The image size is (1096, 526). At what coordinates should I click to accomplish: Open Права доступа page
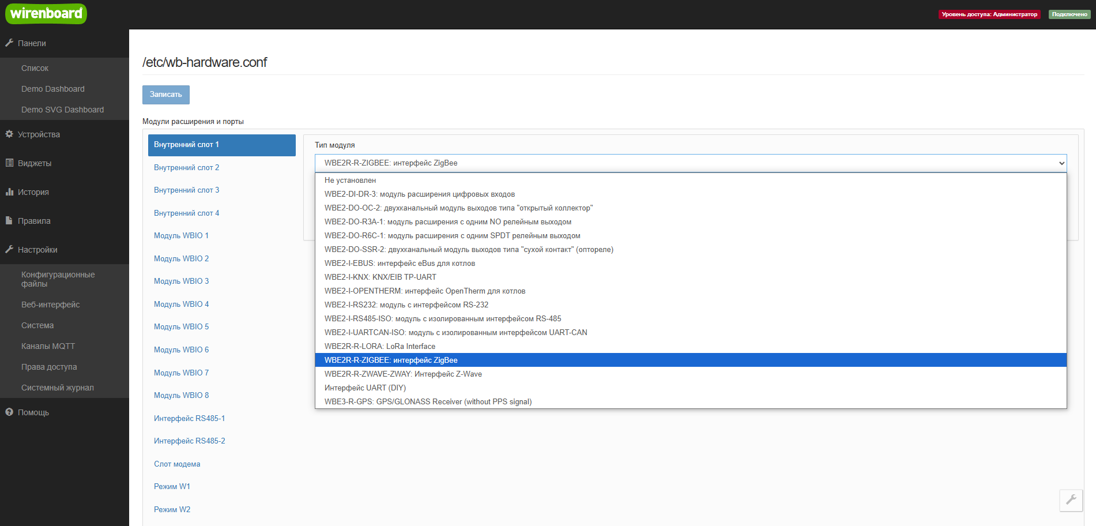click(65, 367)
